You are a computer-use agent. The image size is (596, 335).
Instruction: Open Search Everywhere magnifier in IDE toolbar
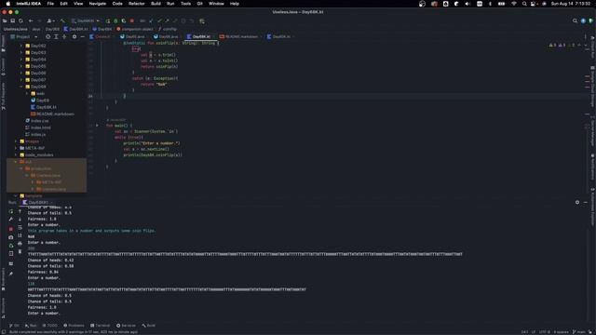tap(576, 20)
